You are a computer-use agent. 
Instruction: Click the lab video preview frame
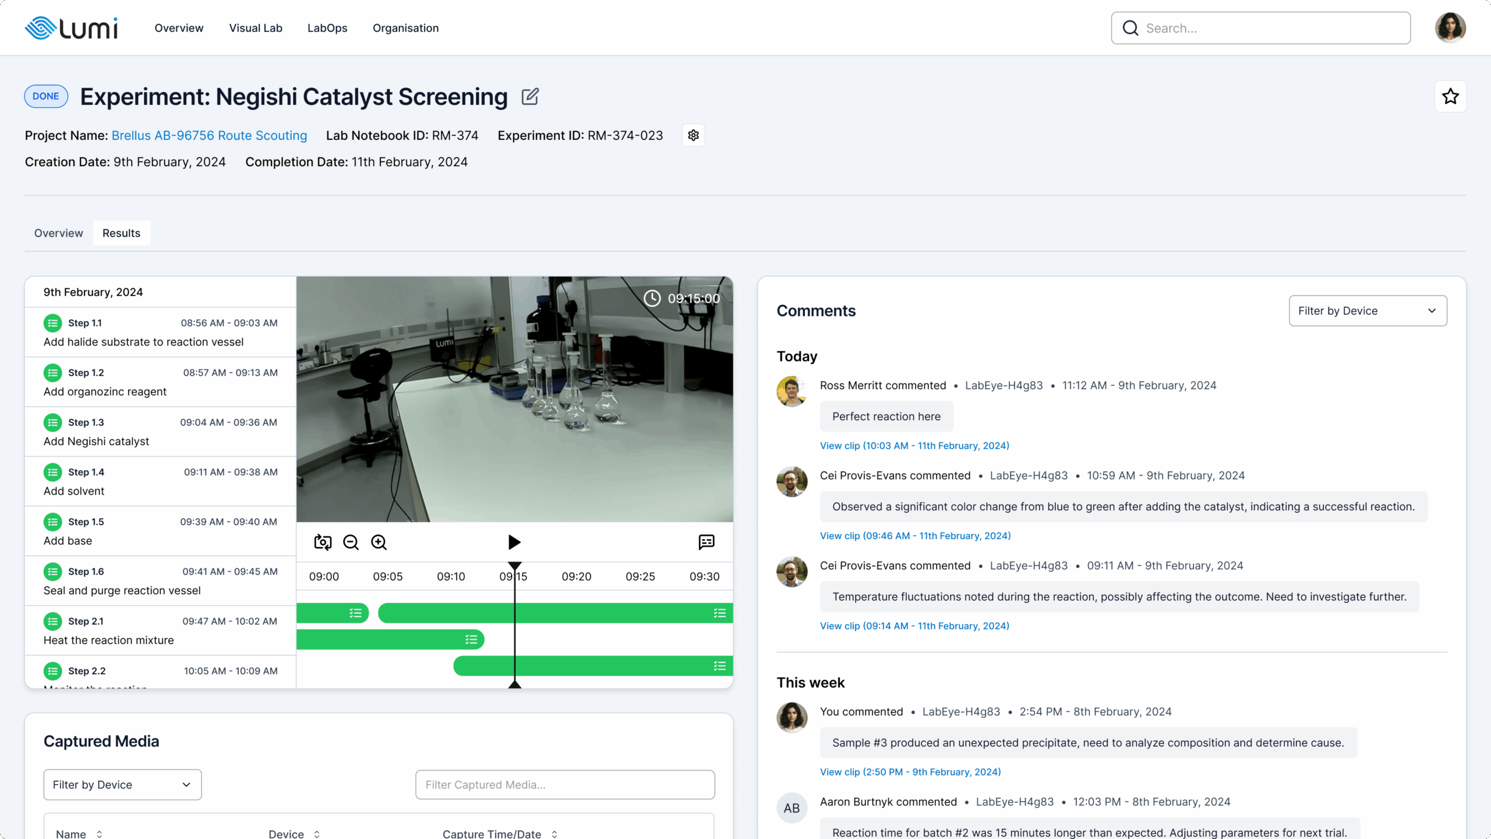click(514, 399)
